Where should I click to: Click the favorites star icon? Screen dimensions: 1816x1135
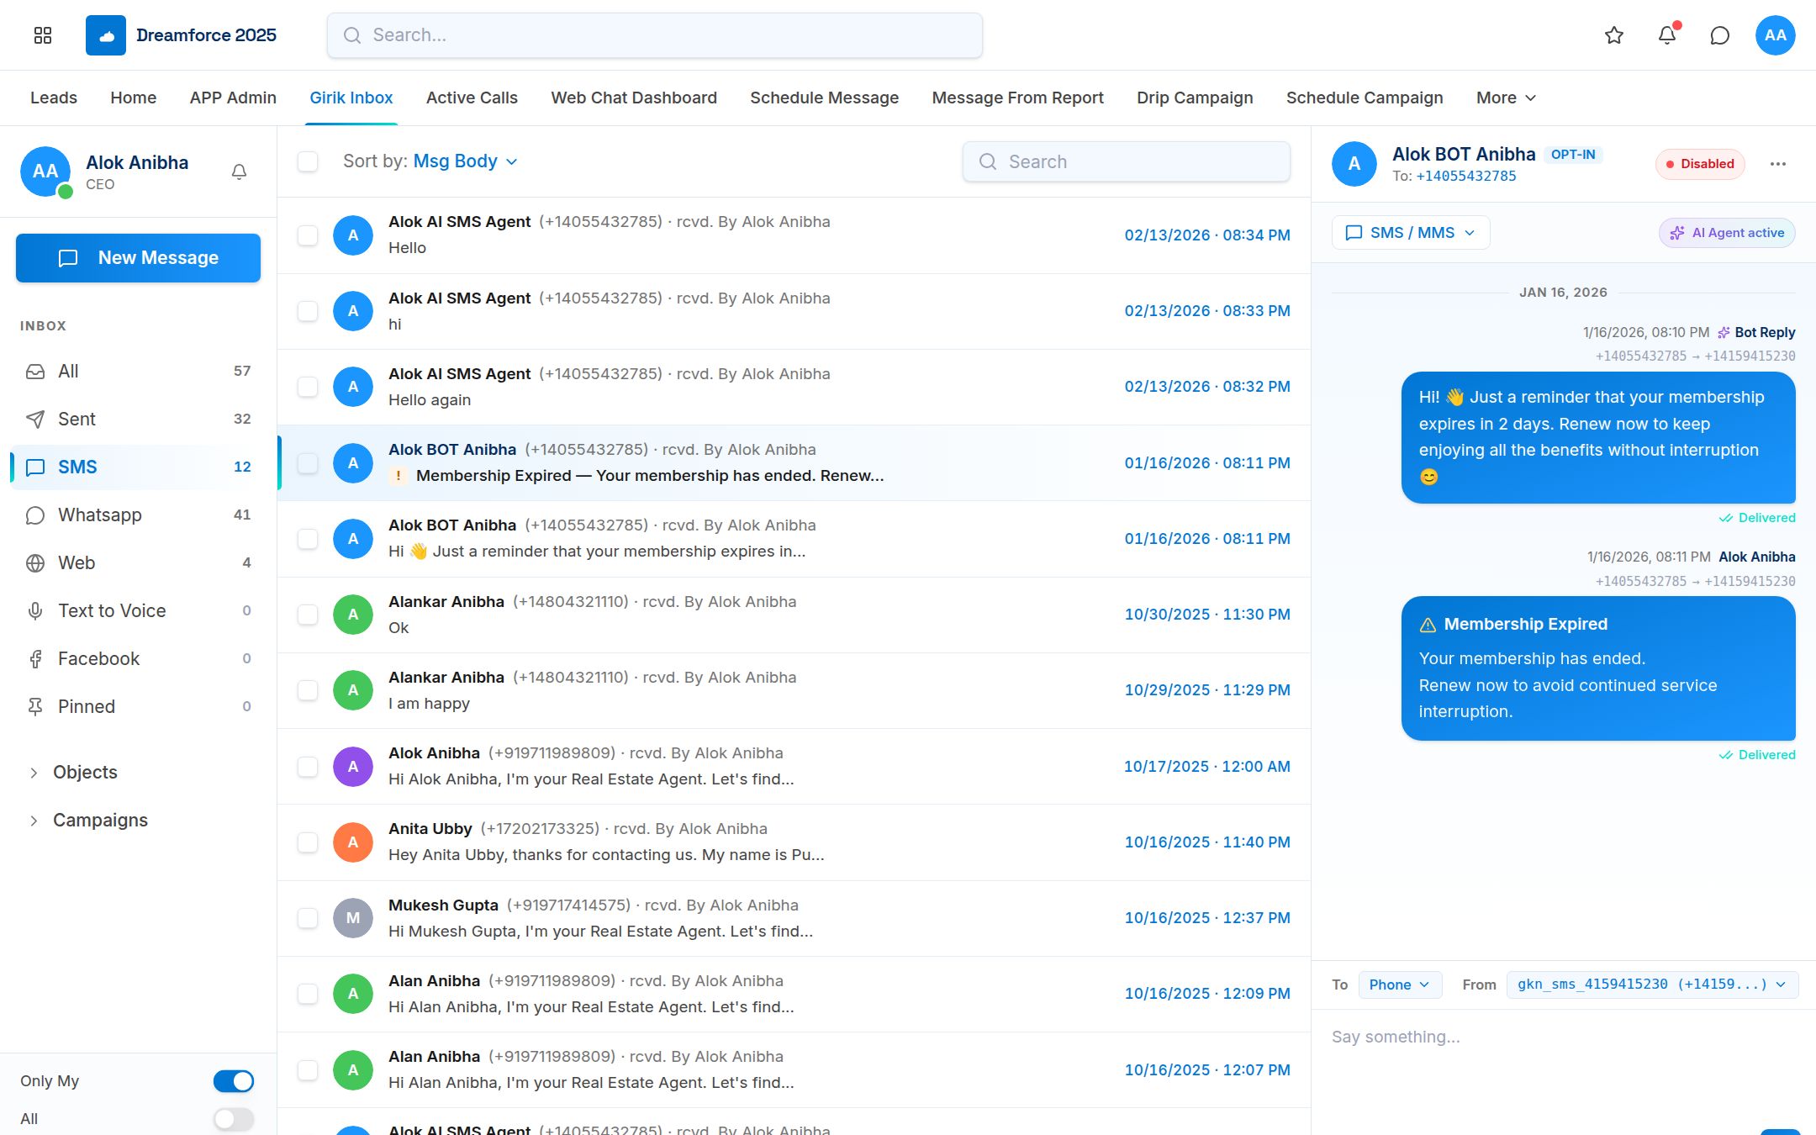1613,35
